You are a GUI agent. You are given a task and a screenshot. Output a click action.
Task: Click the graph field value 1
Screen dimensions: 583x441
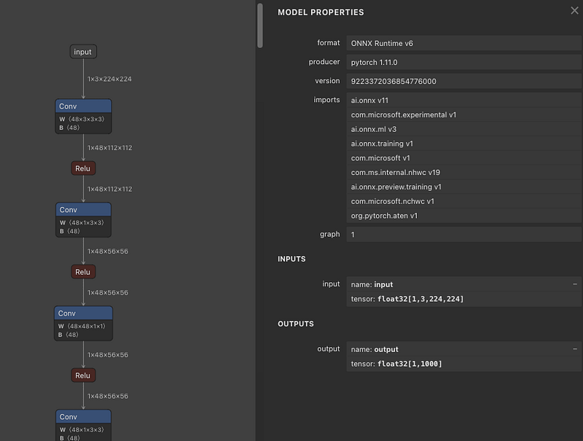coord(463,234)
